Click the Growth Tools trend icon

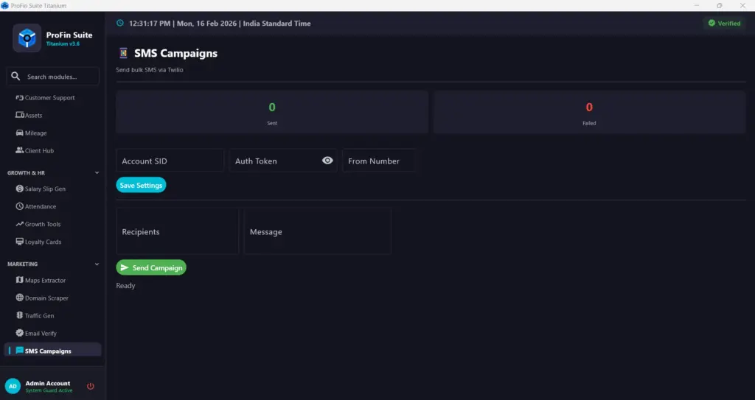[19, 224]
